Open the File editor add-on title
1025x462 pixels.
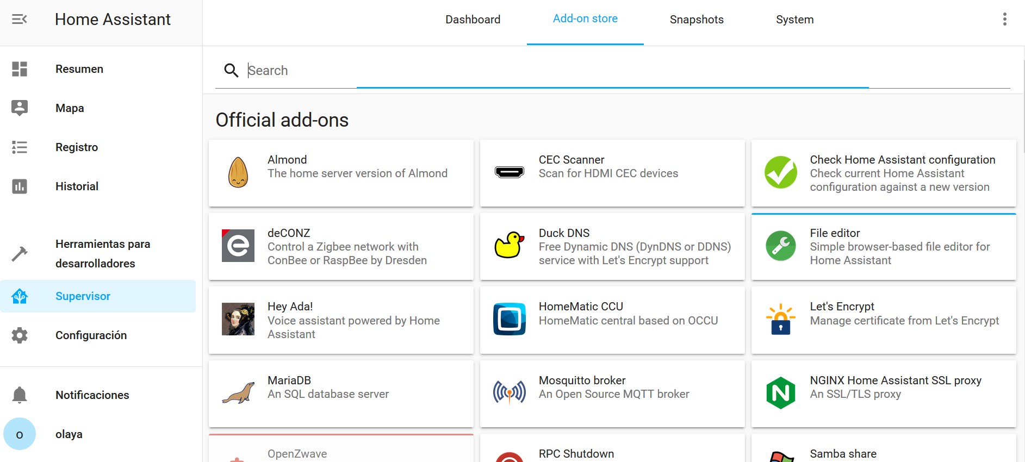coord(835,233)
